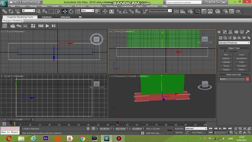252x142 pixels.
Task: Switch to the Selection ribbon tab
Action: (x=65, y=17)
